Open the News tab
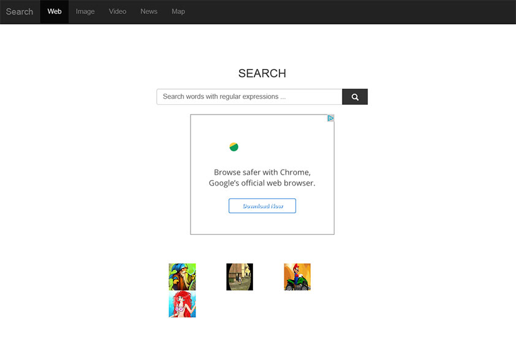Viewport: 516px width, 354px height. click(x=149, y=12)
